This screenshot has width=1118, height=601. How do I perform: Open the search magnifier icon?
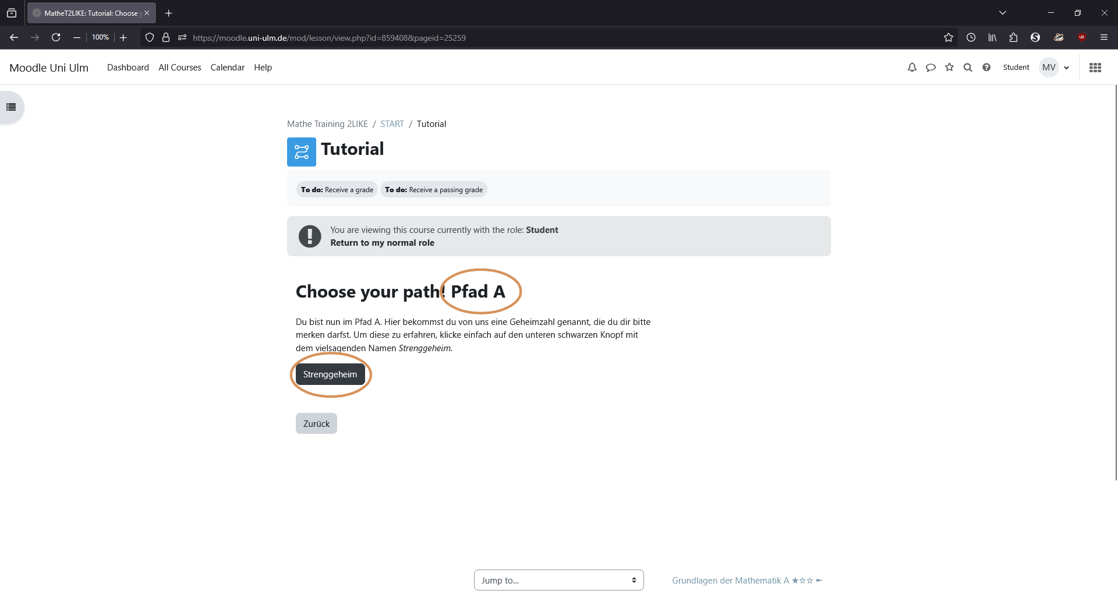pyautogui.click(x=968, y=68)
